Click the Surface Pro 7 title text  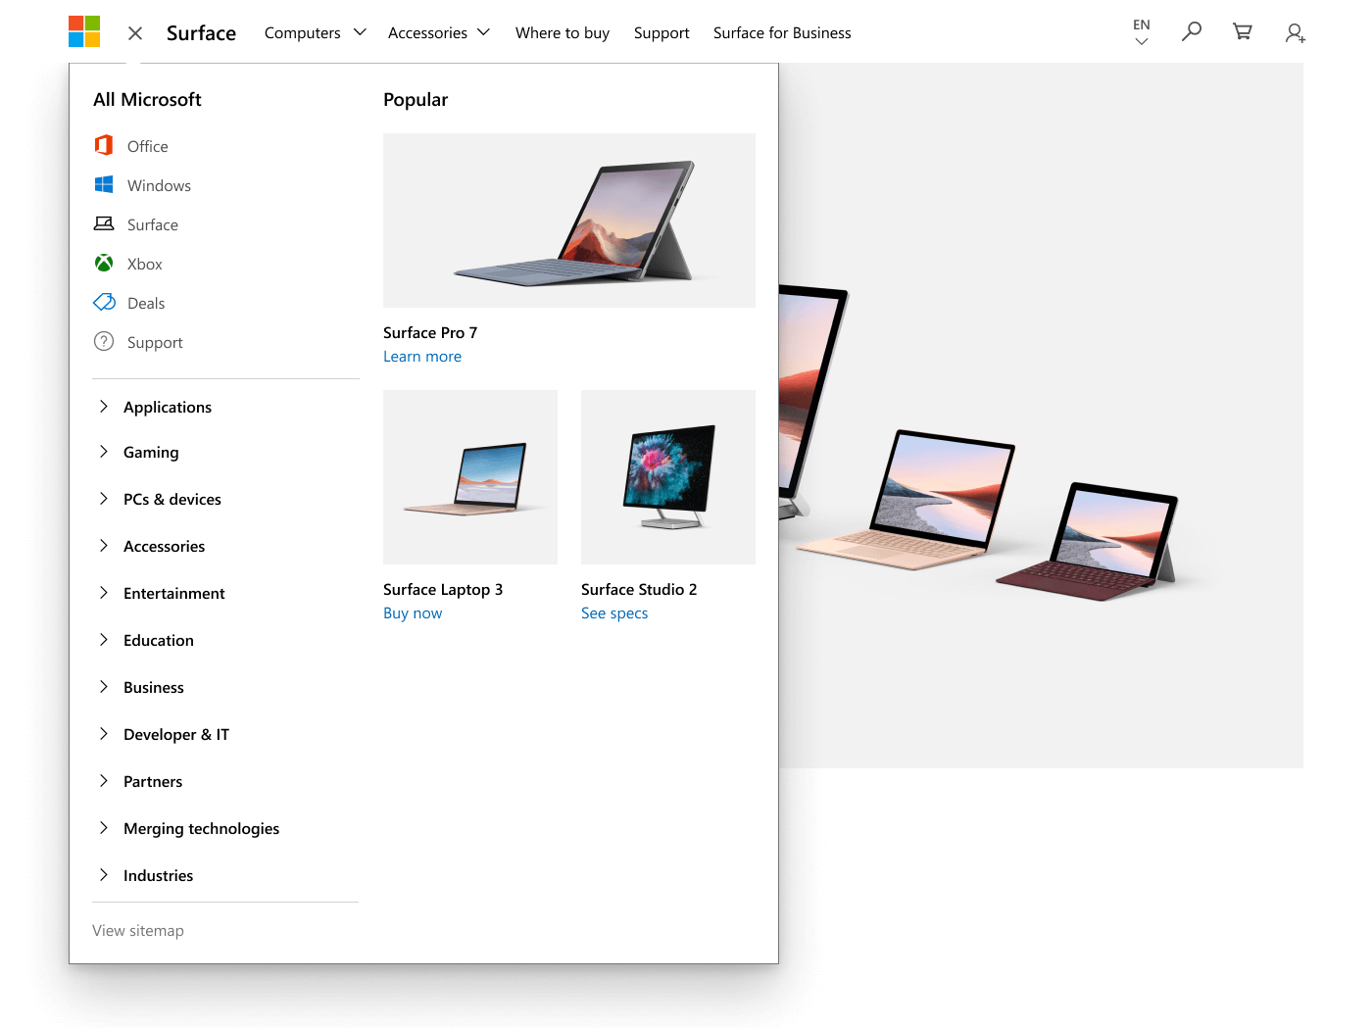pos(430,332)
